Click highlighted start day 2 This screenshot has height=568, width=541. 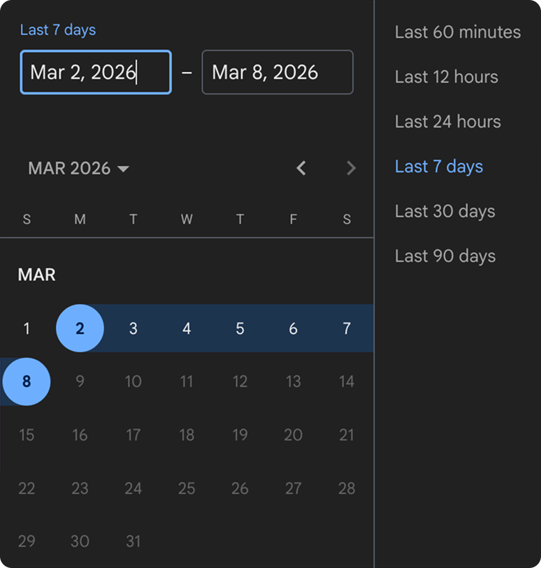[x=80, y=328]
